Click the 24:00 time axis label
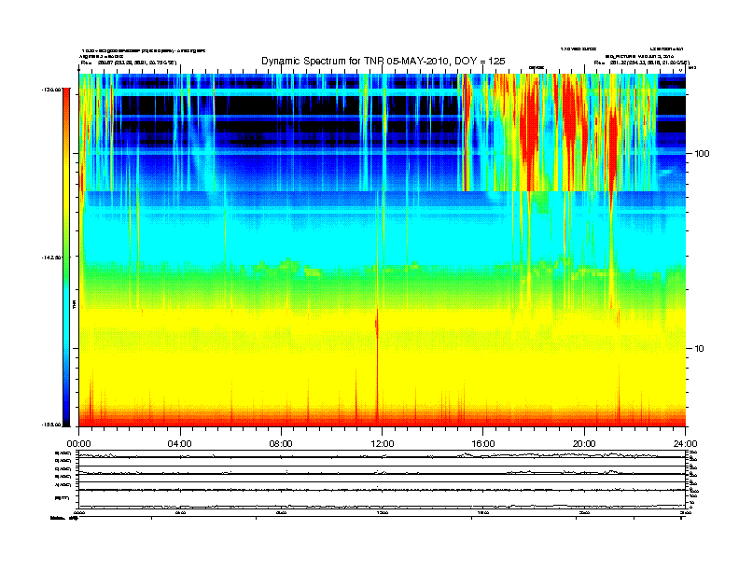 685,444
